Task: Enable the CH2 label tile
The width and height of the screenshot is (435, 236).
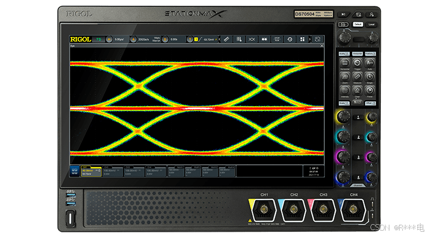Action: (113, 171)
